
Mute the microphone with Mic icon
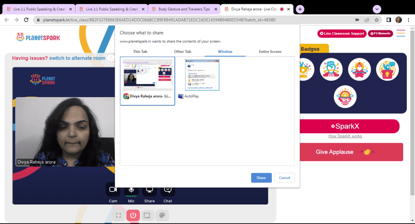(x=131, y=190)
